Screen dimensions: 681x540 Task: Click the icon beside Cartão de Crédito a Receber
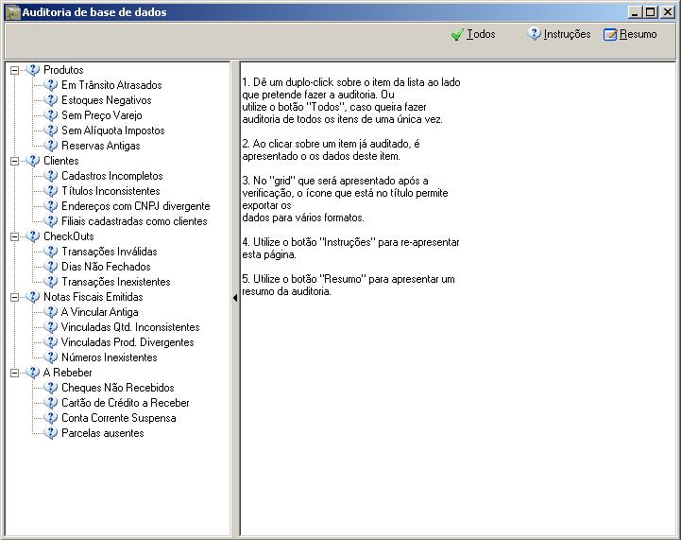(x=50, y=403)
